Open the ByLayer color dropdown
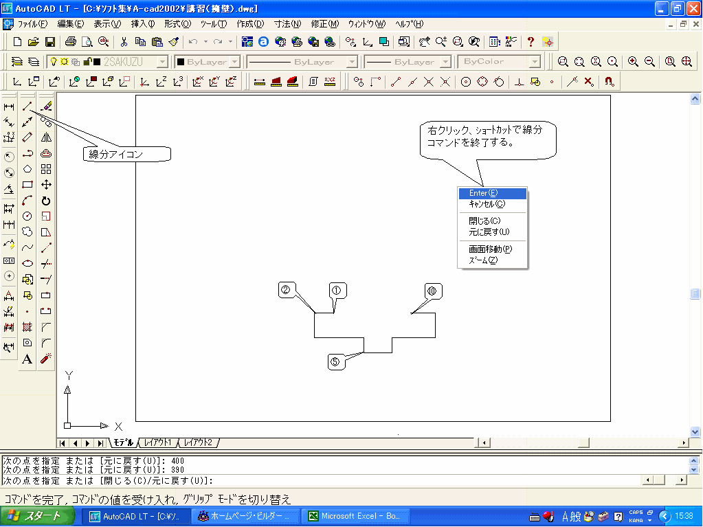The image size is (703, 527). (x=236, y=62)
